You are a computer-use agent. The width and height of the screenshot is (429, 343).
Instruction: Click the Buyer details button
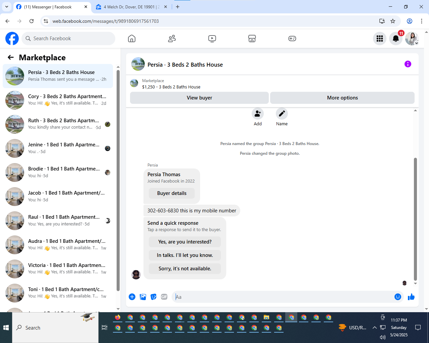pyautogui.click(x=172, y=193)
